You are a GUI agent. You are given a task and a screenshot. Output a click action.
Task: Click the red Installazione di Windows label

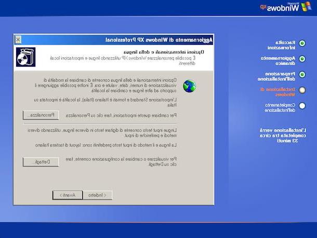click(278, 92)
